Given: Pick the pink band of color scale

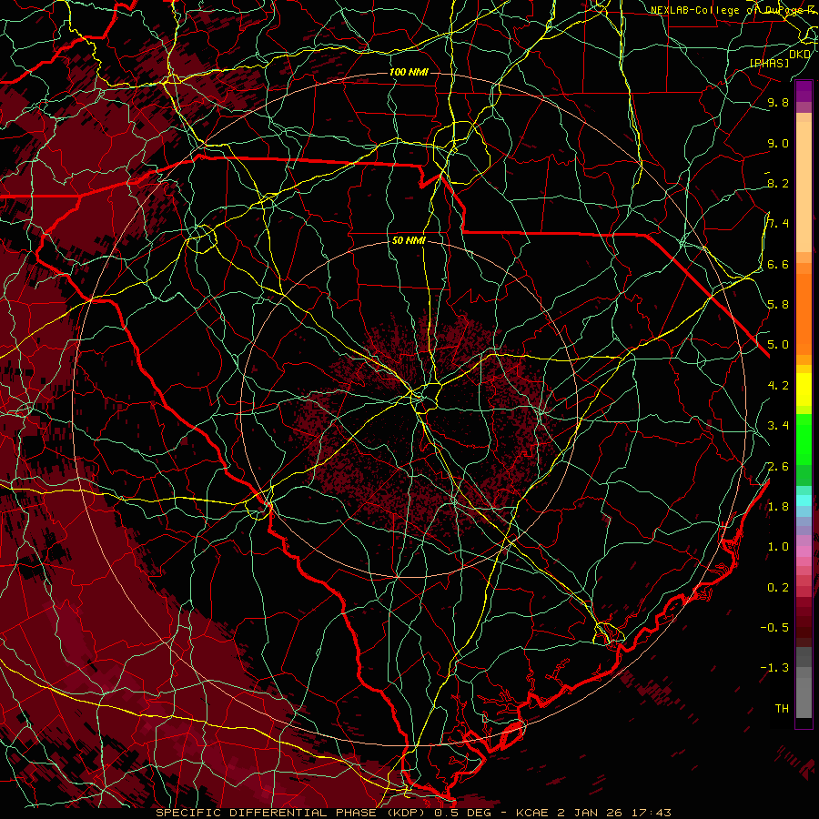Looking at the screenshot, I should [804, 551].
